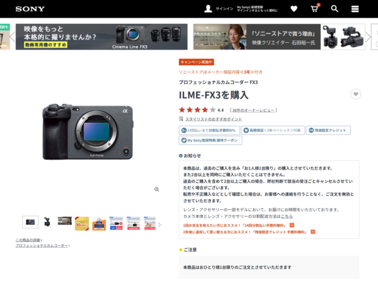Open この商品の詳細 link
Image resolution: width=378 pixels, height=291 pixels.
(29, 240)
